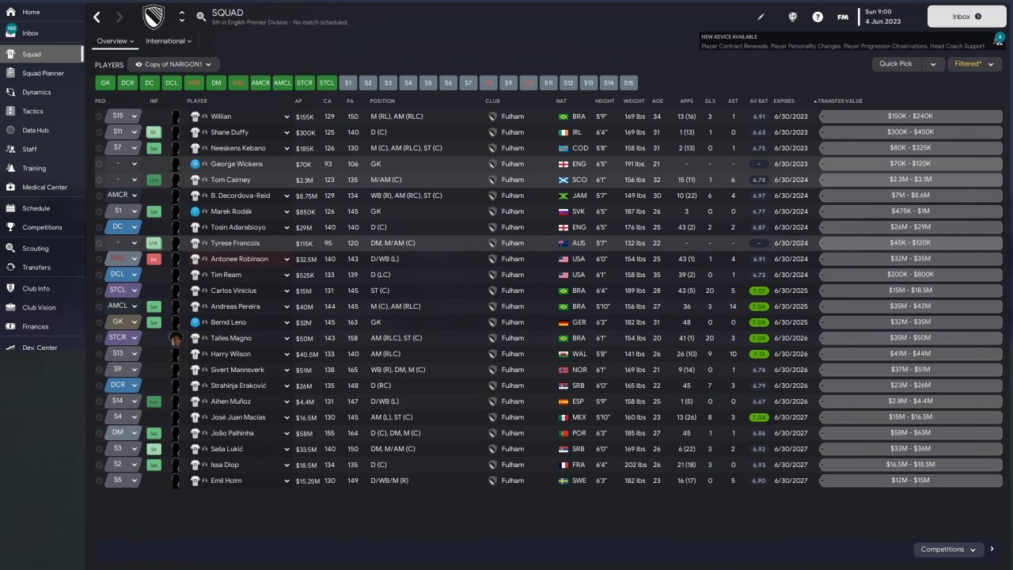Tick the pick circle for Emil Holm
Viewport: 1013px width, 570px height.
tap(99, 481)
